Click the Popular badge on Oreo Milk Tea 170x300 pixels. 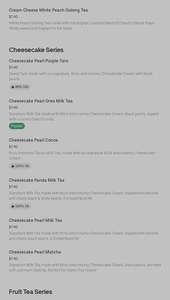pyautogui.click(x=17, y=126)
